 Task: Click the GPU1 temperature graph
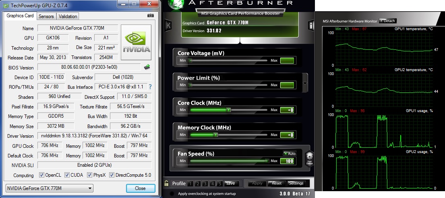point(383,49)
